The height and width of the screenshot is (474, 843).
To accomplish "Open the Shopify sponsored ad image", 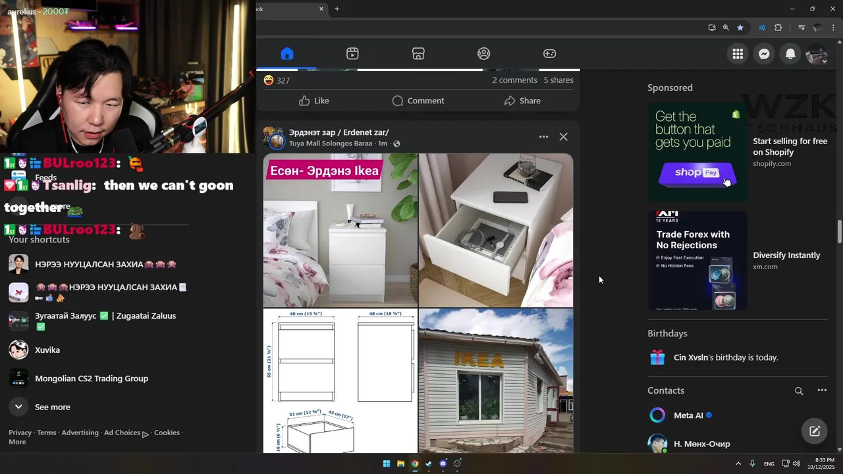I will [x=697, y=151].
